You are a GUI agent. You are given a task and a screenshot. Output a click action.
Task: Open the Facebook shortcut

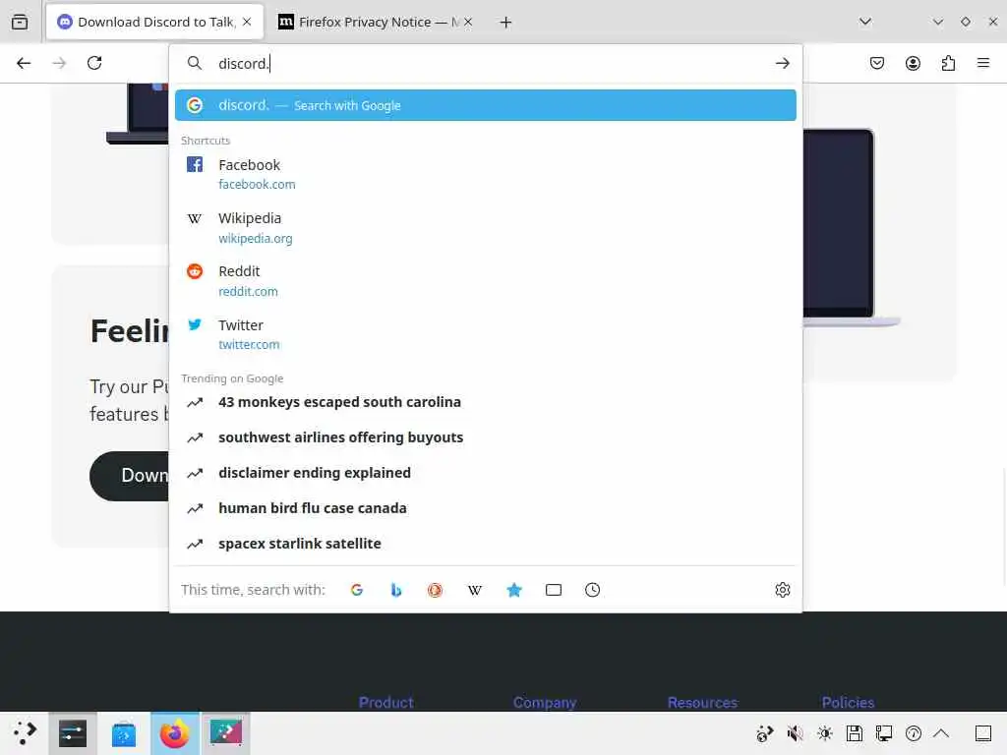(x=486, y=174)
